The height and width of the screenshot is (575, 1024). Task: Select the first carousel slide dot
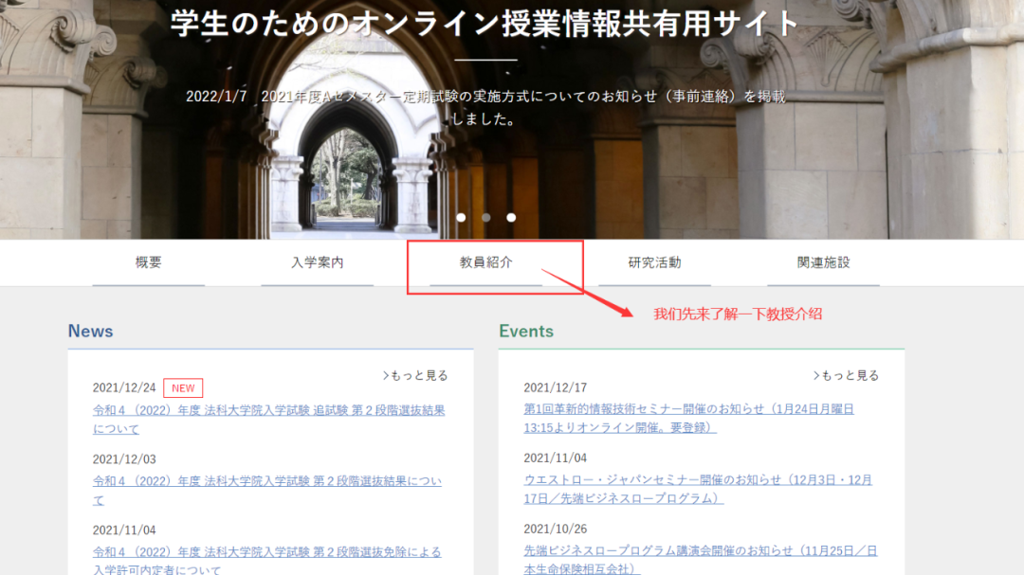(x=461, y=217)
